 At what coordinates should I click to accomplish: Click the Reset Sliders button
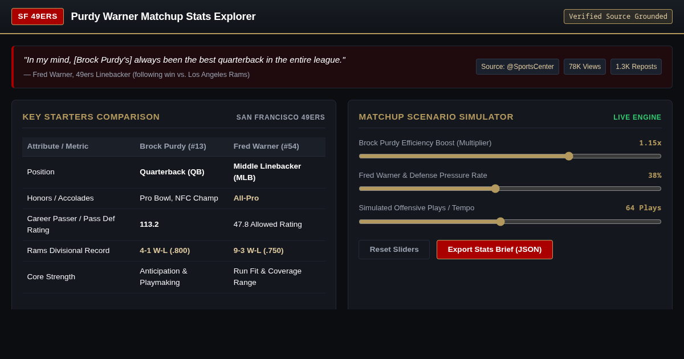point(394,250)
